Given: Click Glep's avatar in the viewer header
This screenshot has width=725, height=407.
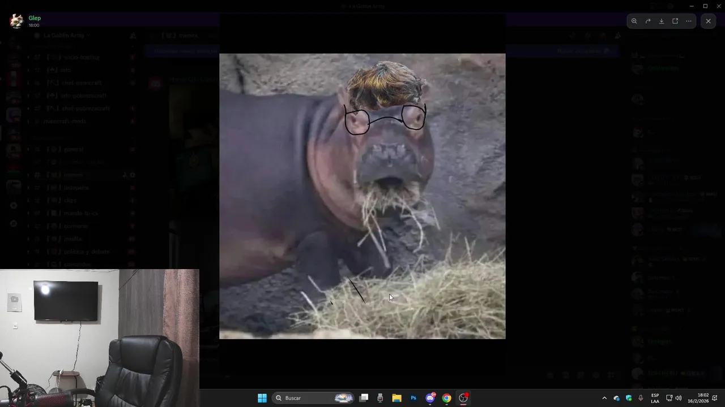Looking at the screenshot, I should 16,21.
